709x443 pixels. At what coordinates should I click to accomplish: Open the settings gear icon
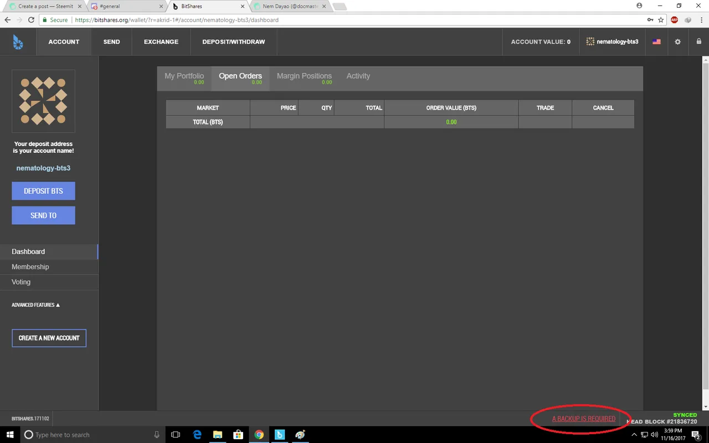(677, 42)
